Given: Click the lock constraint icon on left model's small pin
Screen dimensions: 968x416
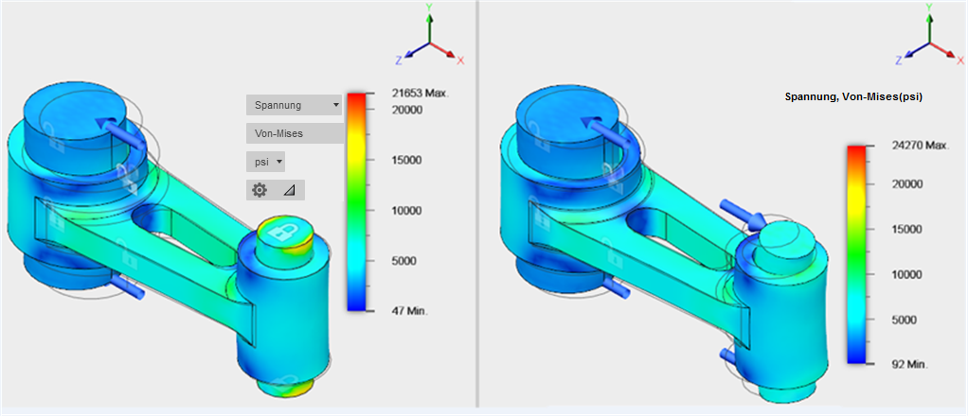Looking at the screenshot, I should click(x=284, y=233).
